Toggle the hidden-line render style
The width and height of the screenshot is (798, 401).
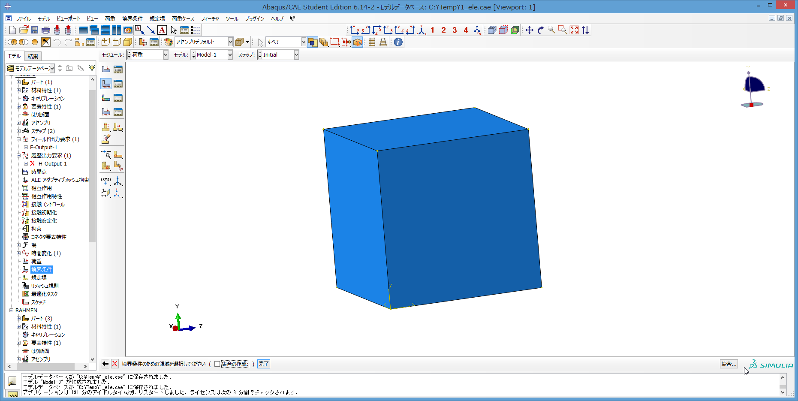pyautogui.click(x=117, y=42)
